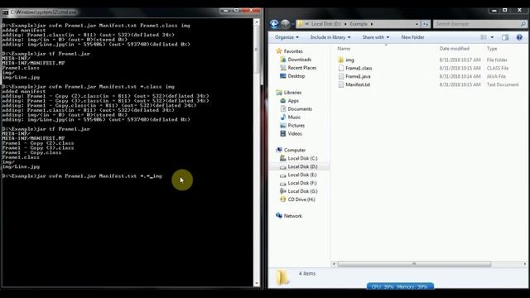Sort by the Date modified column
Viewport: 530px width, 298px height.
(455, 49)
